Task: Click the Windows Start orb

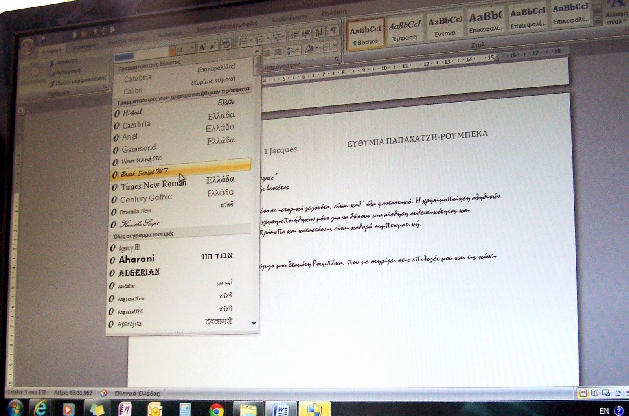Action: pyautogui.click(x=15, y=409)
